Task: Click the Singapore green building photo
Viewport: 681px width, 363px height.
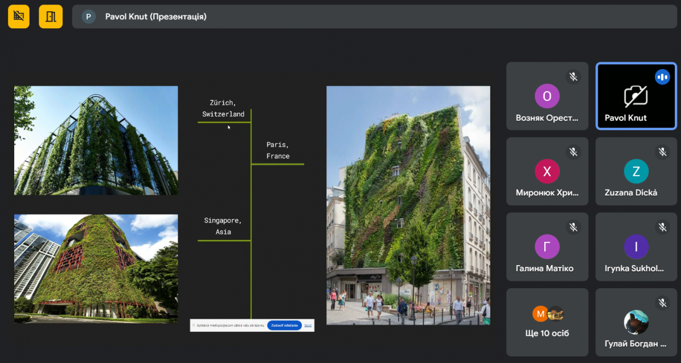Action: coord(96,268)
